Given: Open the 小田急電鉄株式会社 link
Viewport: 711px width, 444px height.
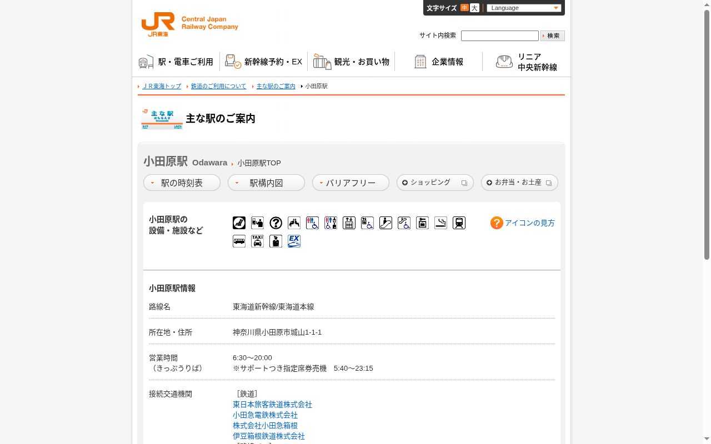Looking at the screenshot, I should click(x=265, y=415).
